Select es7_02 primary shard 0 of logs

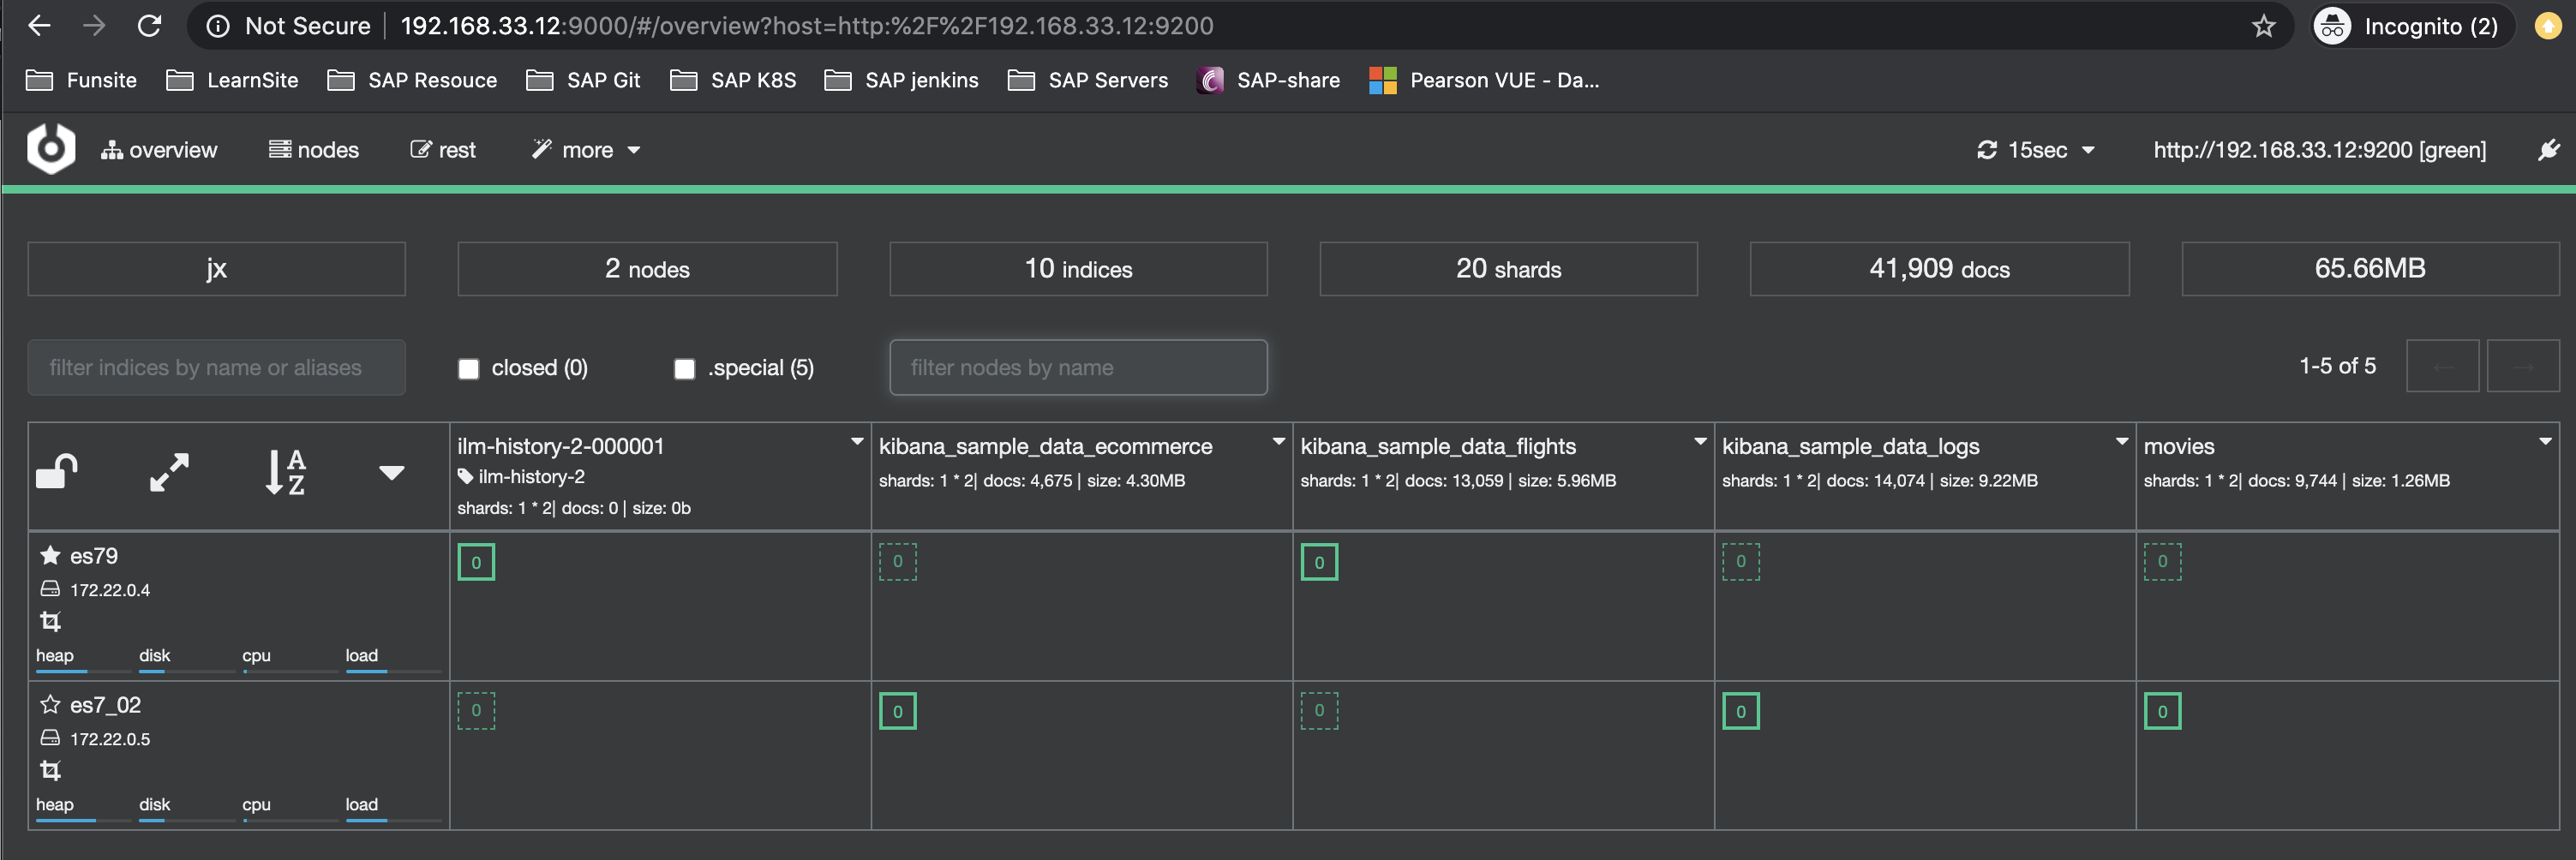[1741, 711]
